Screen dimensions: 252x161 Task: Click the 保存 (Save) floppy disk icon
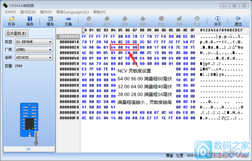click(30, 21)
